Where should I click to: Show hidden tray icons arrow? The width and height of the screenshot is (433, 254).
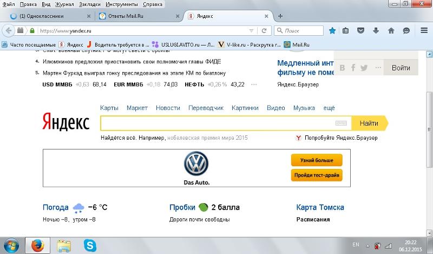coord(368,245)
